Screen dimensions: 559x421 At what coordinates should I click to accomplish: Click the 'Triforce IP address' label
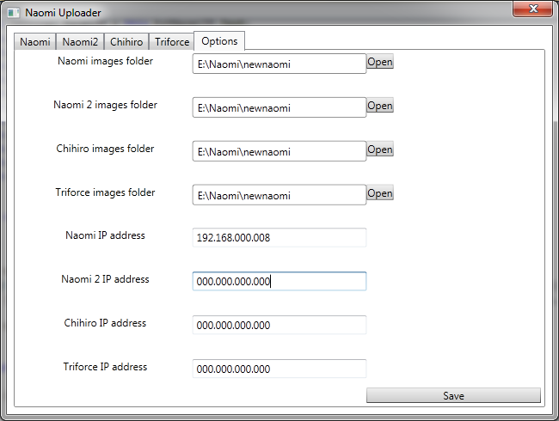coord(105,367)
